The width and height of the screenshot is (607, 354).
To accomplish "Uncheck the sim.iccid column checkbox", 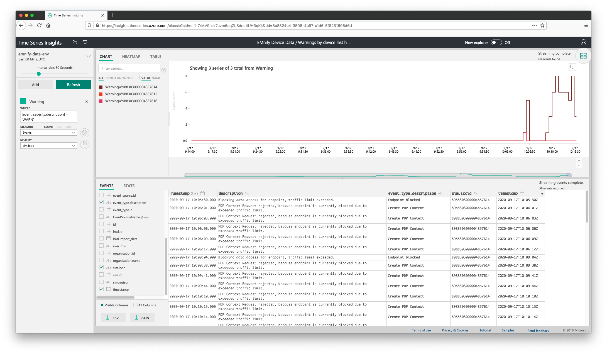I will pos(101,268).
